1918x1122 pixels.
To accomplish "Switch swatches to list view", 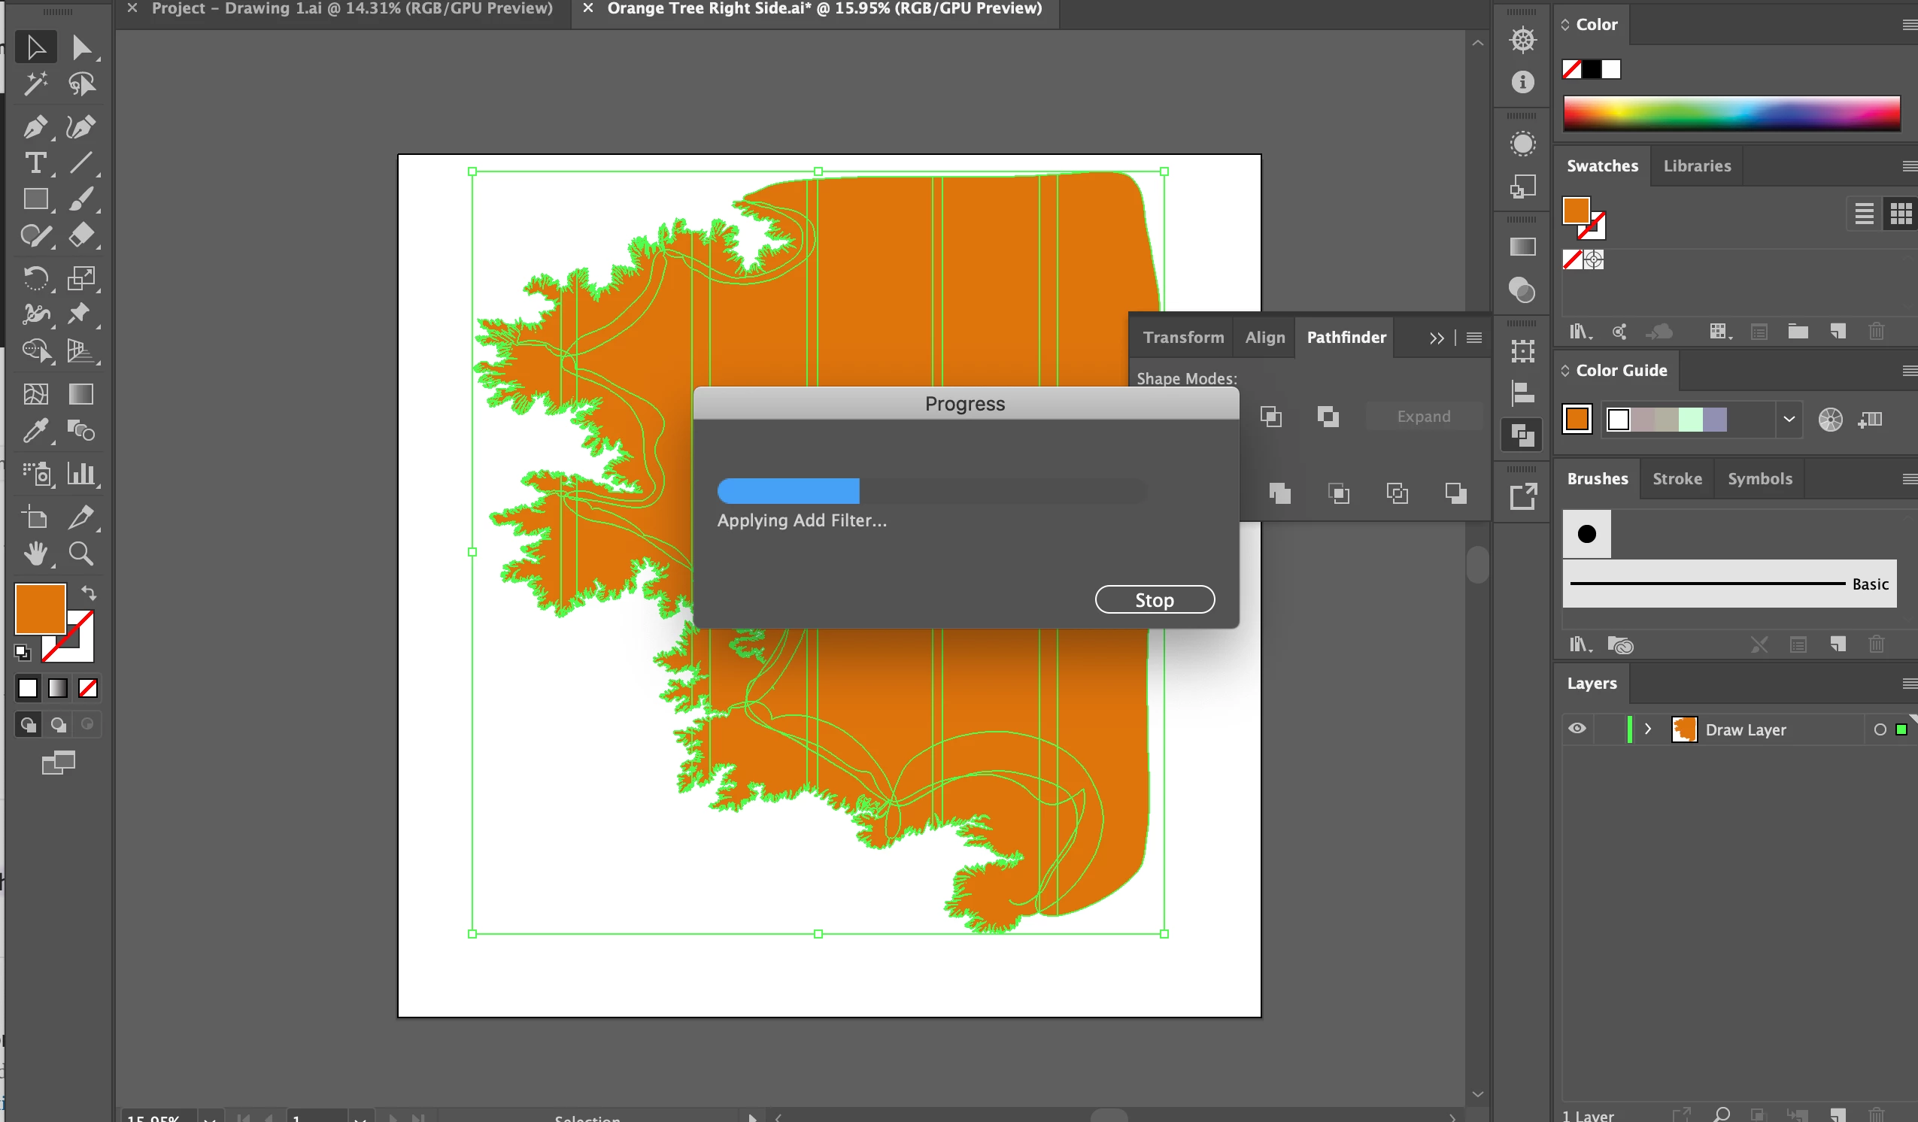I will 1863,214.
